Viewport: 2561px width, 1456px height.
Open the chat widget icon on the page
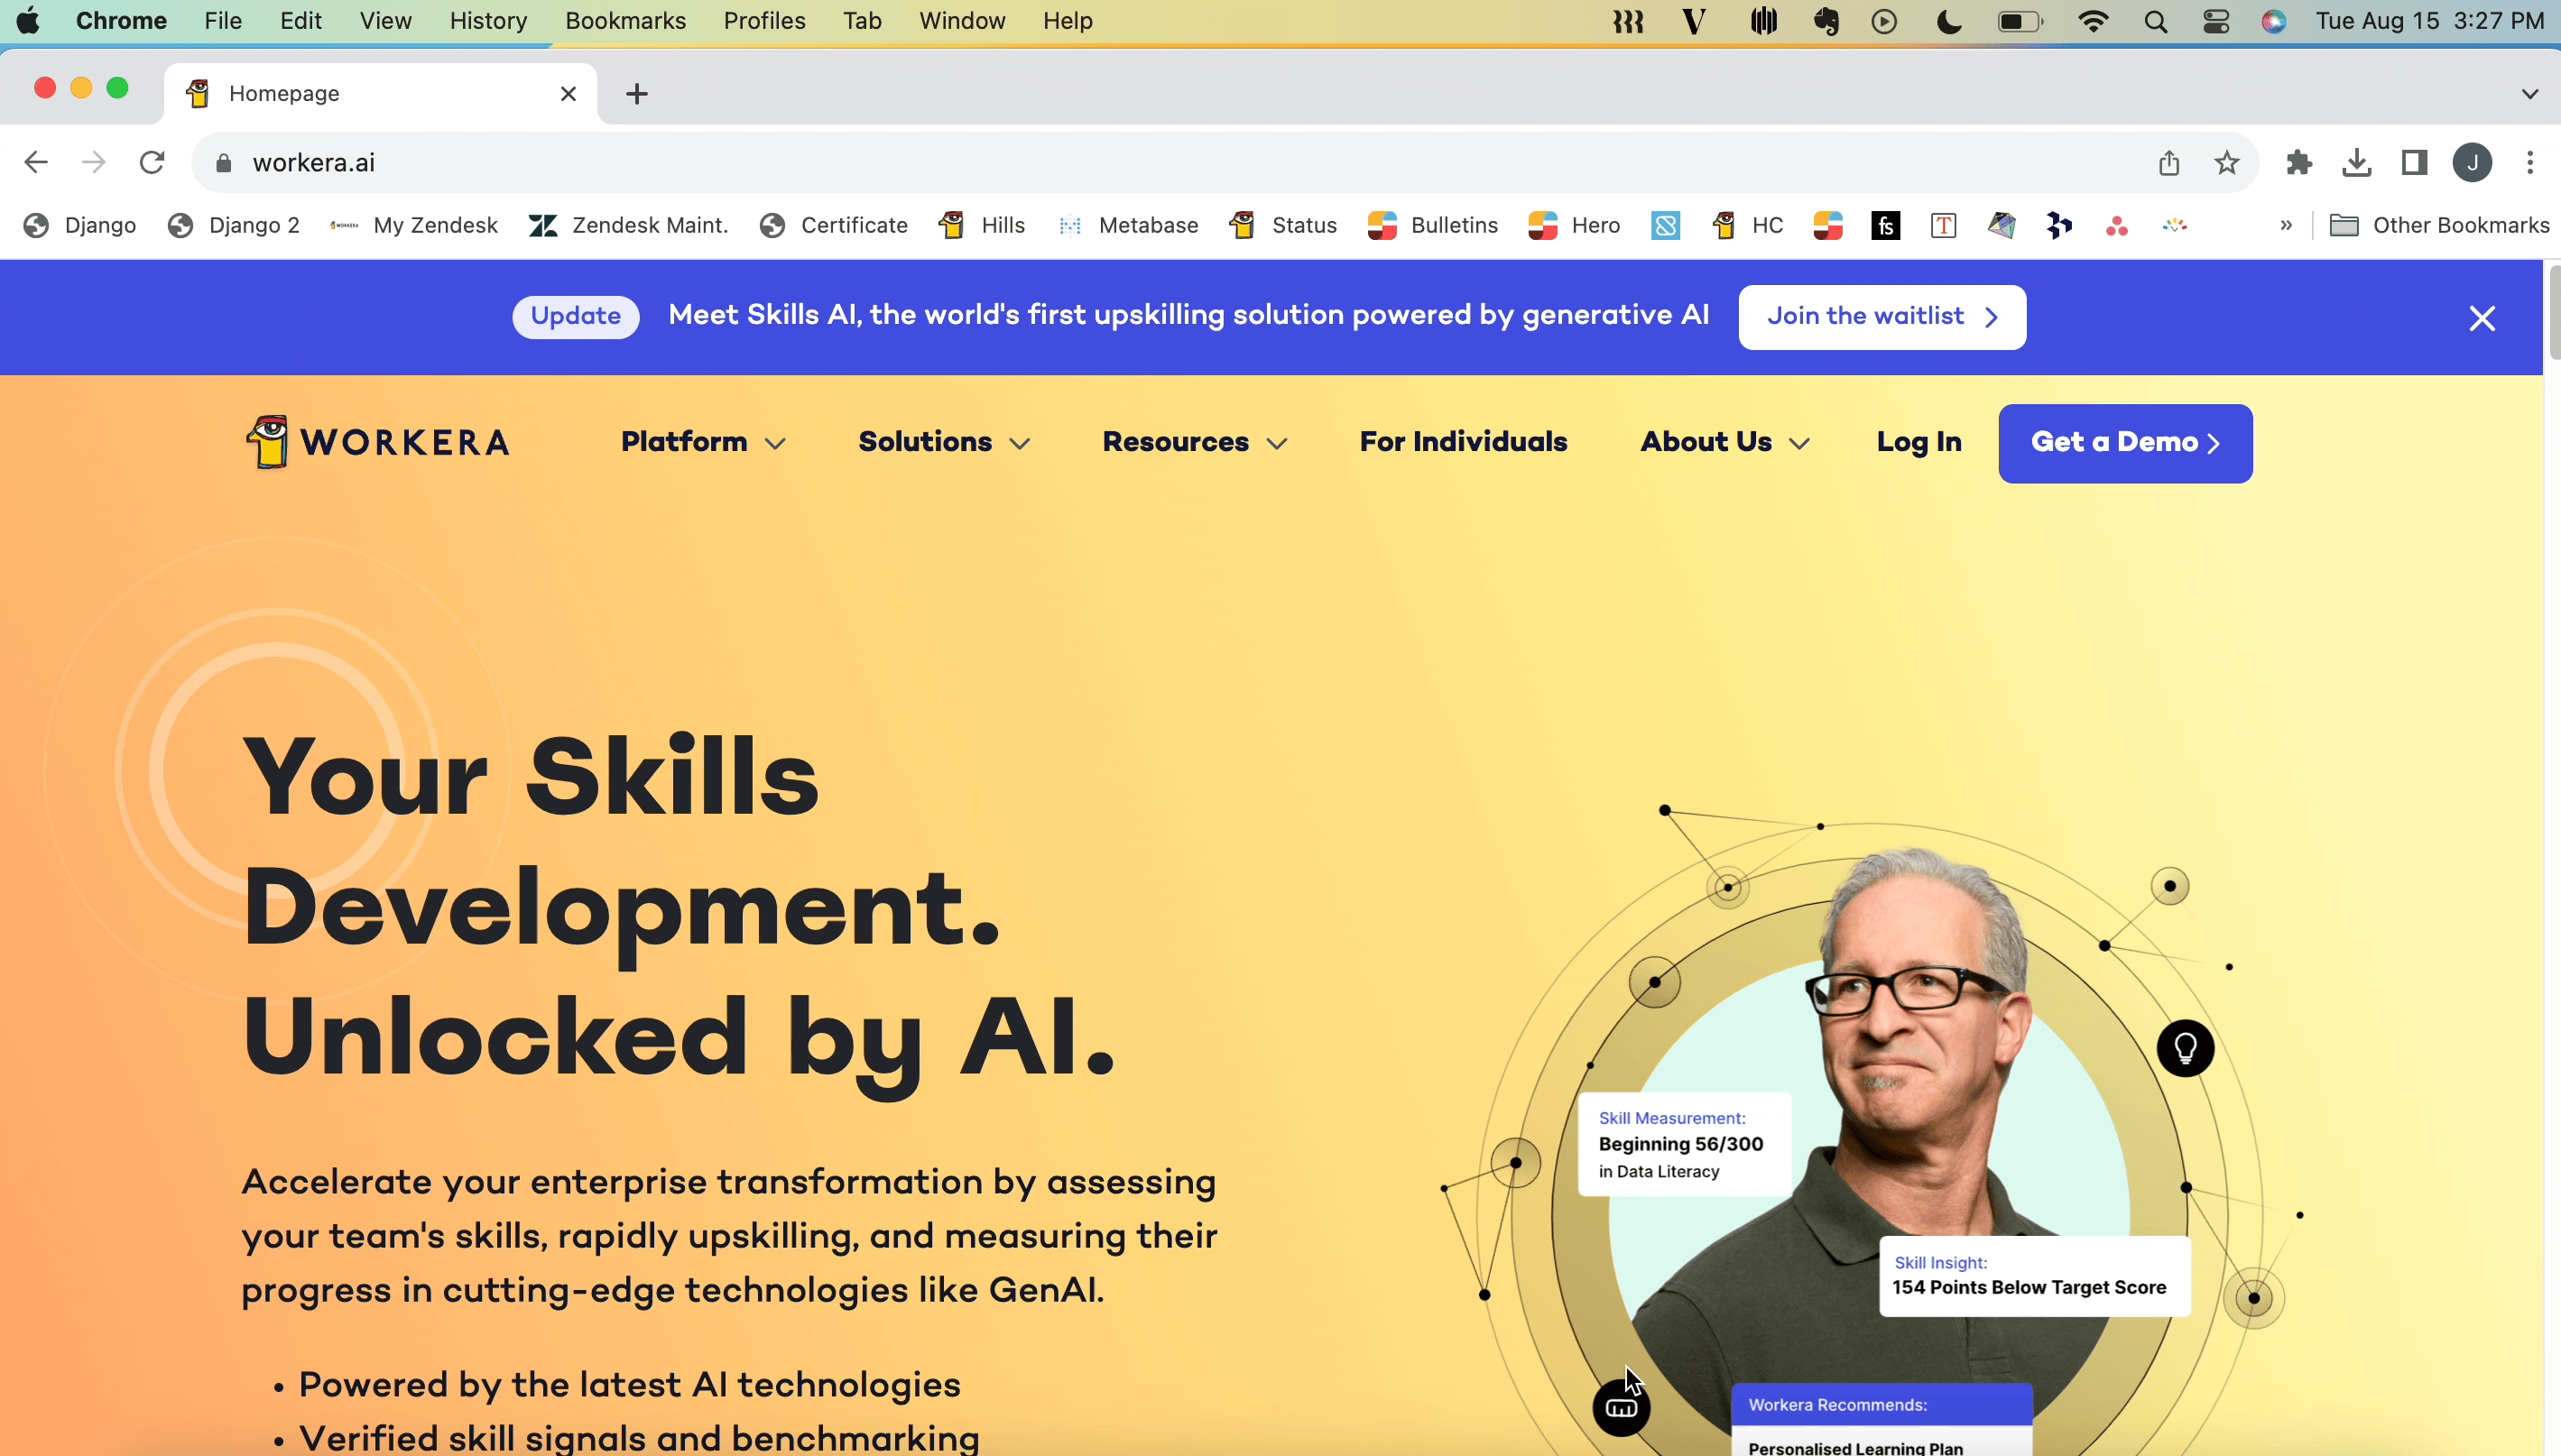tap(1620, 1408)
